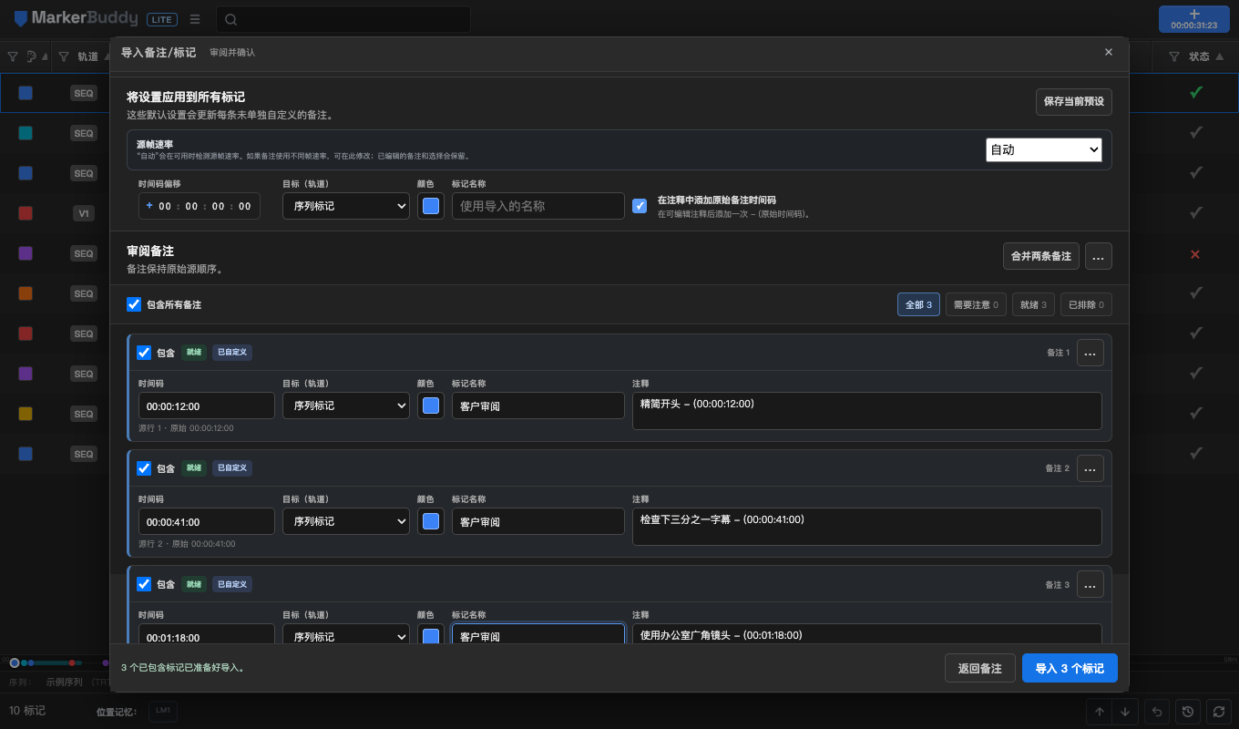Open the hamburger menu next to the LITE badge
This screenshot has height=729, width=1239.
195,19
